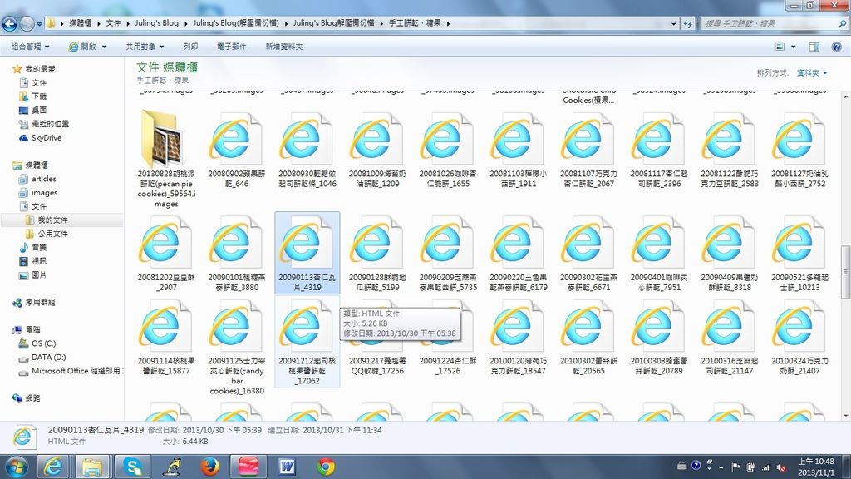Open the 共用對象 toolbar menu
Viewport: 851px width, 479px height.
[x=145, y=47]
